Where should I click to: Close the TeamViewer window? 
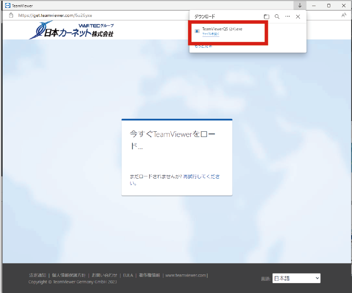[x=344, y=6]
